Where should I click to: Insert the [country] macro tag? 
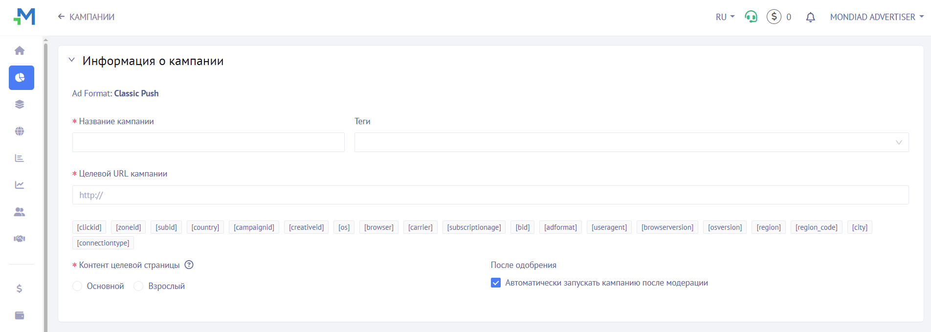pyautogui.click(x=205, y=227)
